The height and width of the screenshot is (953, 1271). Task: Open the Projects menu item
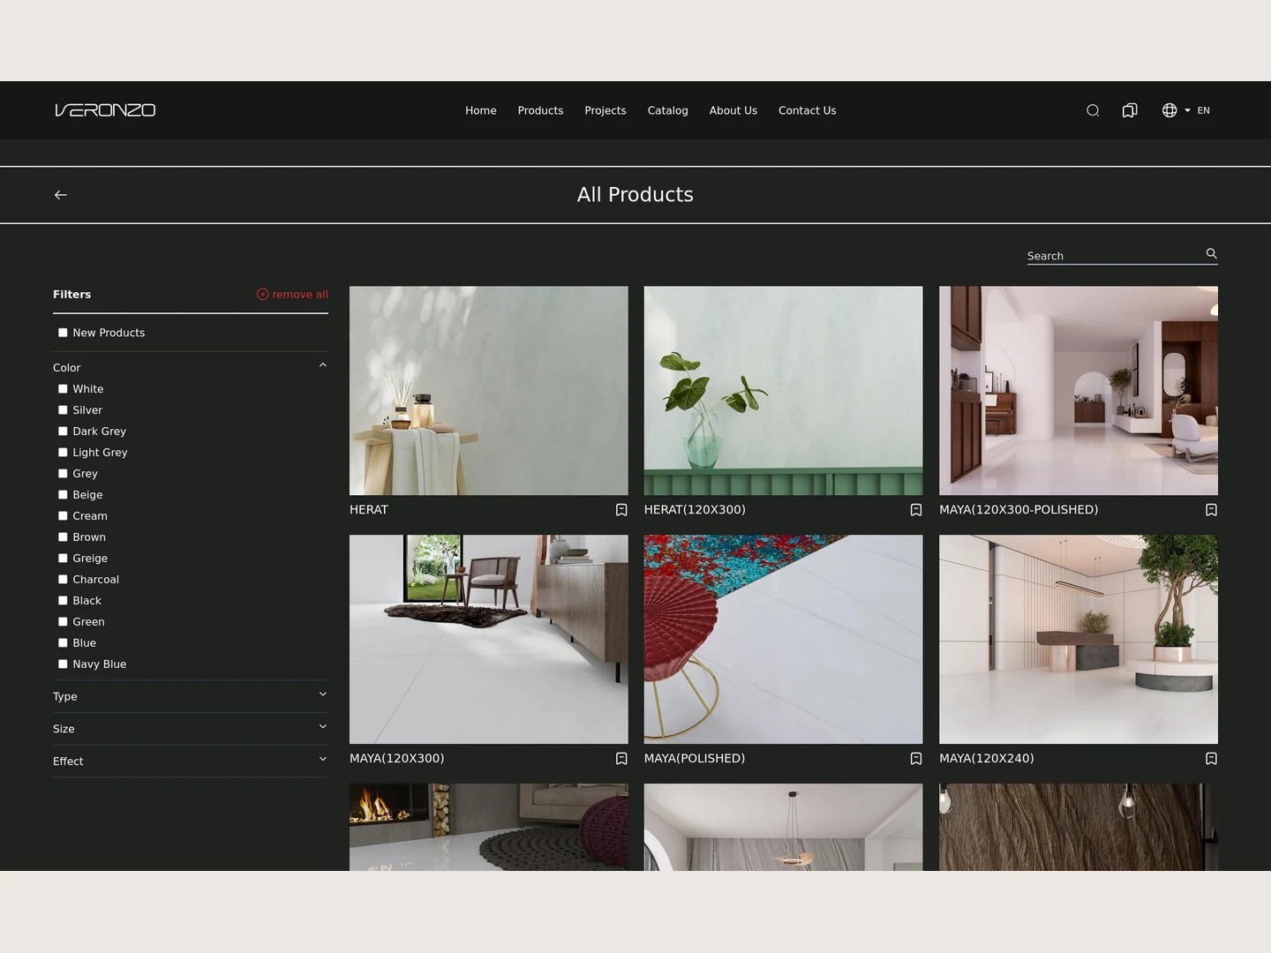[605, 110]
